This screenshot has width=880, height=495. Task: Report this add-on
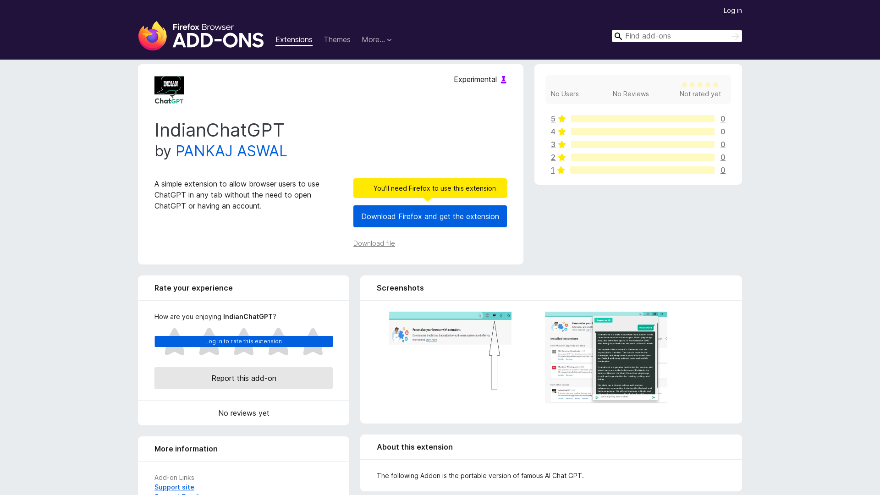coord(243,378)
